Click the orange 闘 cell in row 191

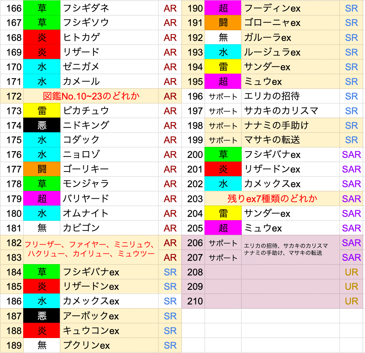point(223,23)
